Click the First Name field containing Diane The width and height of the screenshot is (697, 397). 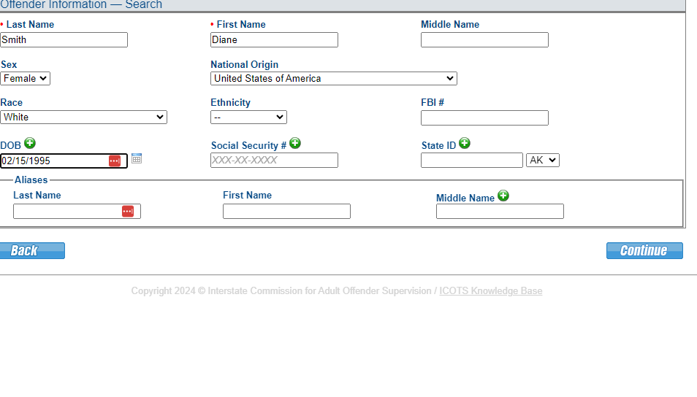coord(274,40)
